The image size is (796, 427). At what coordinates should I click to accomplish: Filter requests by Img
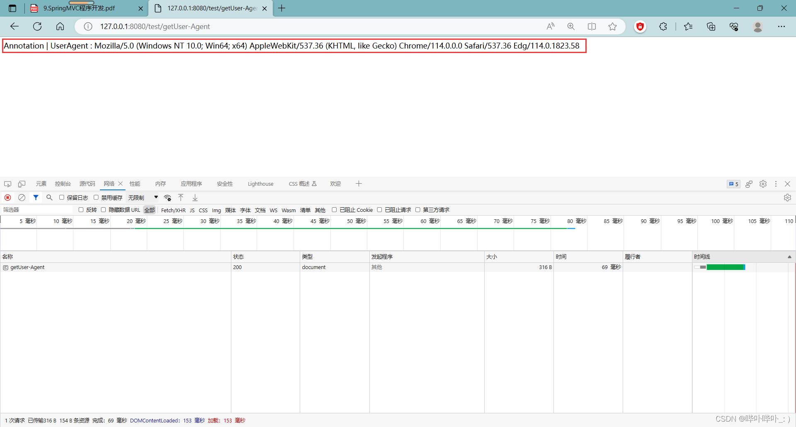pos(216,210)
